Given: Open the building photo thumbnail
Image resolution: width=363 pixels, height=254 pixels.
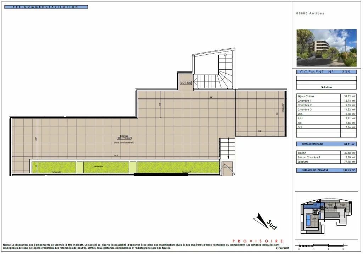Looking at the screenshot, I should [326, 48].
